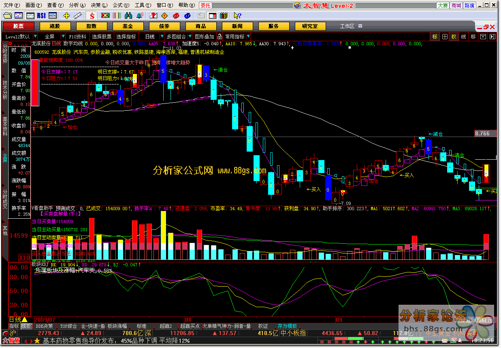Click the yellow diamond arrow icon

(x=164, y=16)
